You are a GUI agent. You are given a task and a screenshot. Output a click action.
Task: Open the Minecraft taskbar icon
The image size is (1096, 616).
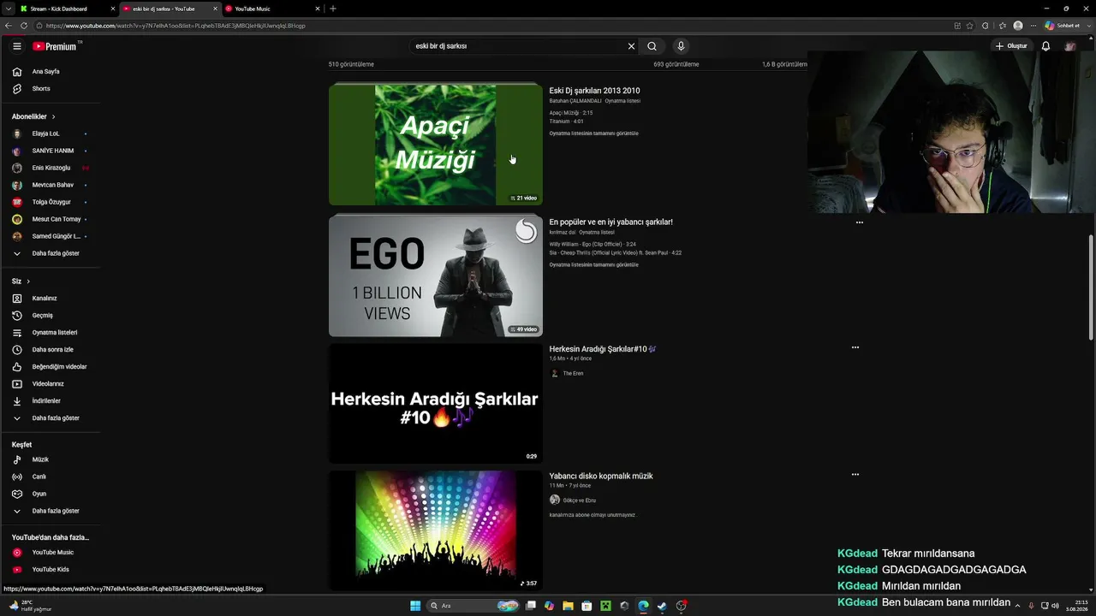click(x=605, y=606)
